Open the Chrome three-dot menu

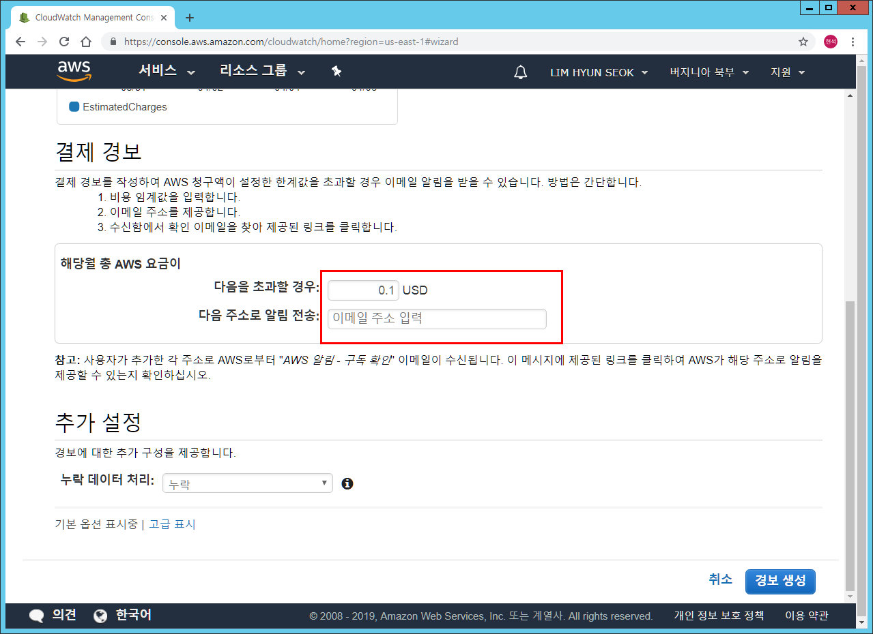click(x=853, y=42)
